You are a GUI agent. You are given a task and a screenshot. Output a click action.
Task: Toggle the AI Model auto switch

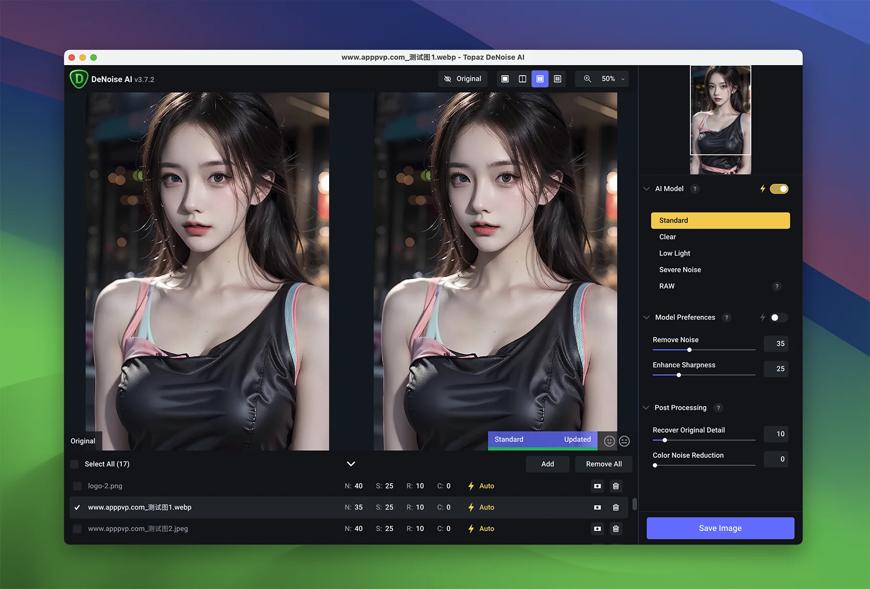[x=779, y=189]
